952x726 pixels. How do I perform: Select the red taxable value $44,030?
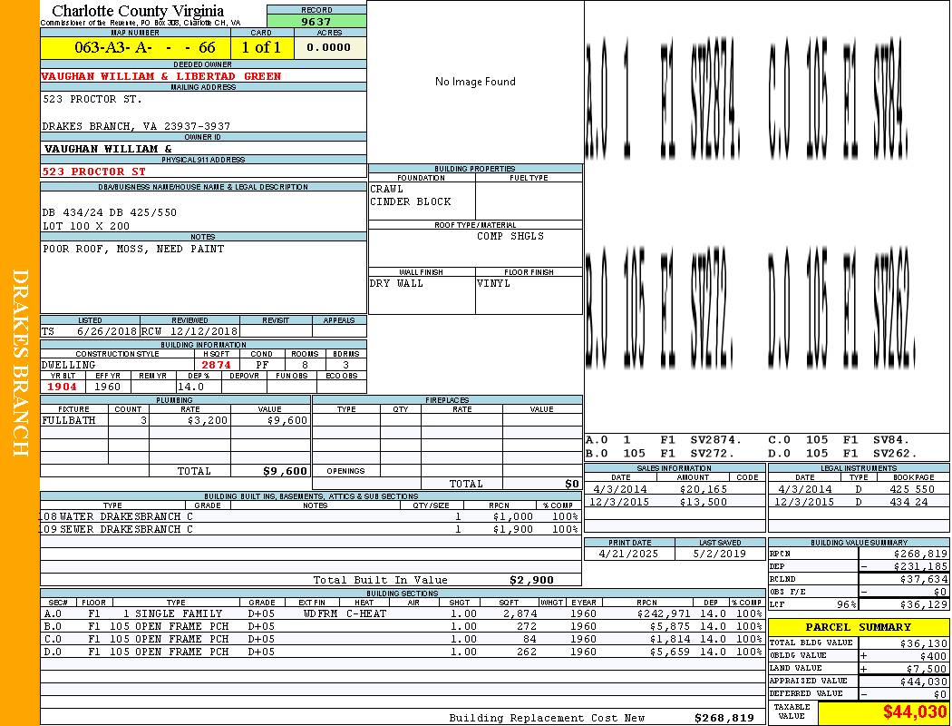tap(915, 711)
